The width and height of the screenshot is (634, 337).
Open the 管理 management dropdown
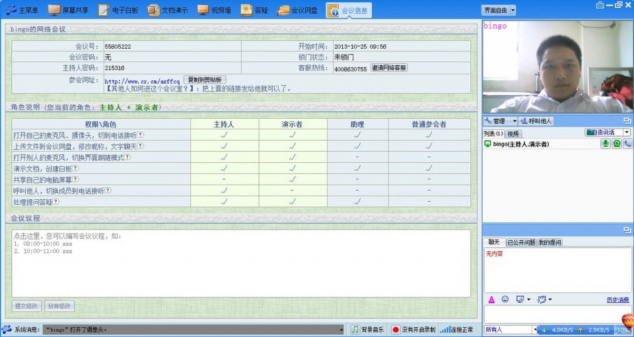(500, 121)
